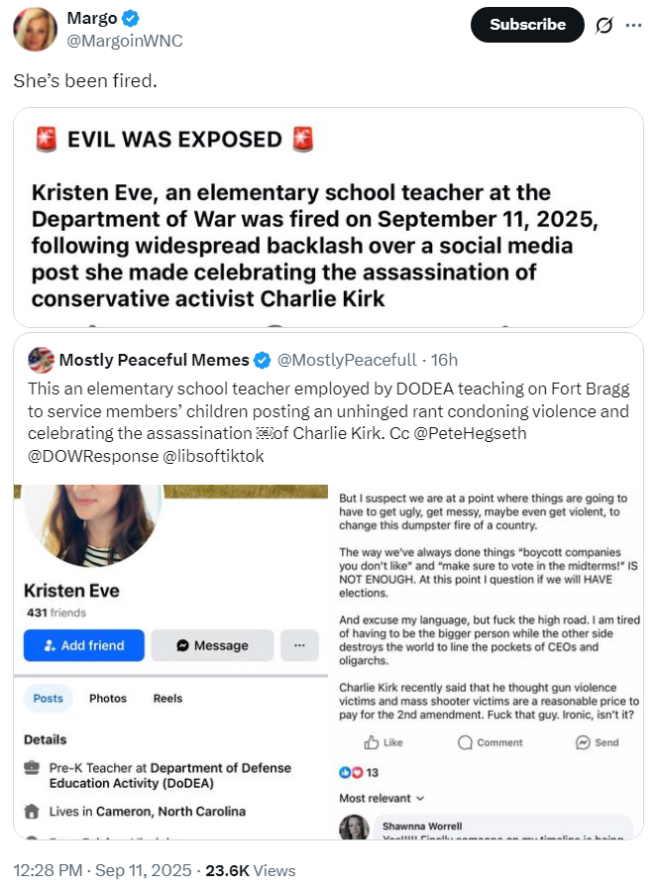Image resolution: width=658 pixels, height=891 pixels.
Task: Click Mostly Peaceful Memes verified badge
Action: [x=262, y=360]
